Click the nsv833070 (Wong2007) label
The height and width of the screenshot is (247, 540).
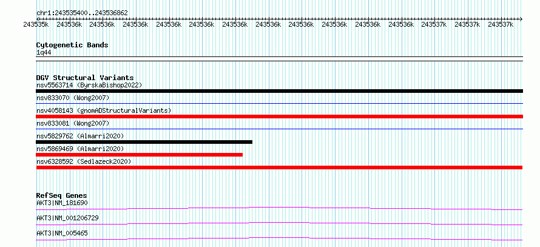pyautogui.click(x=73, y=98)
